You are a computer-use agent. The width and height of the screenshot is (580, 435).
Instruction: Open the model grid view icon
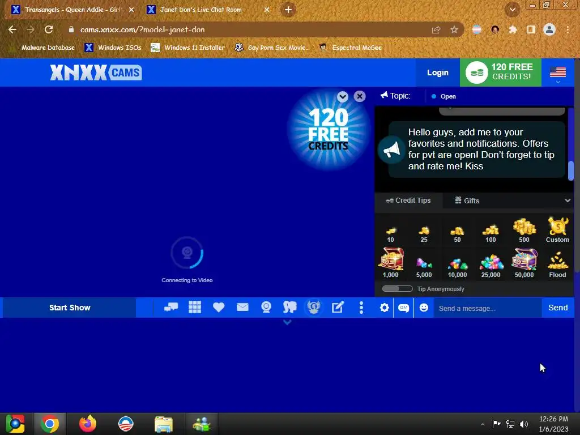click(195, 307)
